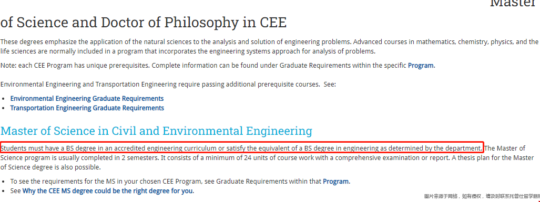Screen dimensions: 540x202
Task: Click bullet beside To see the requirements
Action: [x=4, y=182]
